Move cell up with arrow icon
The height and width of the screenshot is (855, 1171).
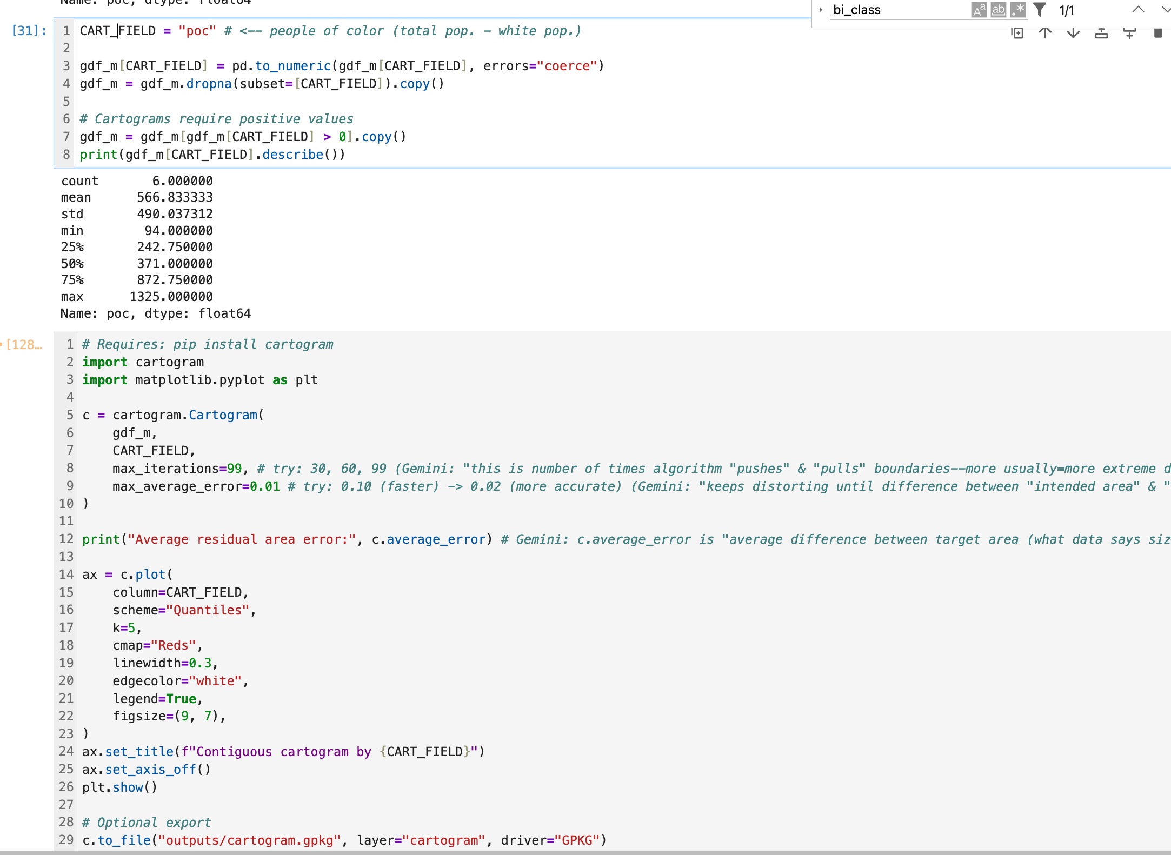coord(1045,34)
